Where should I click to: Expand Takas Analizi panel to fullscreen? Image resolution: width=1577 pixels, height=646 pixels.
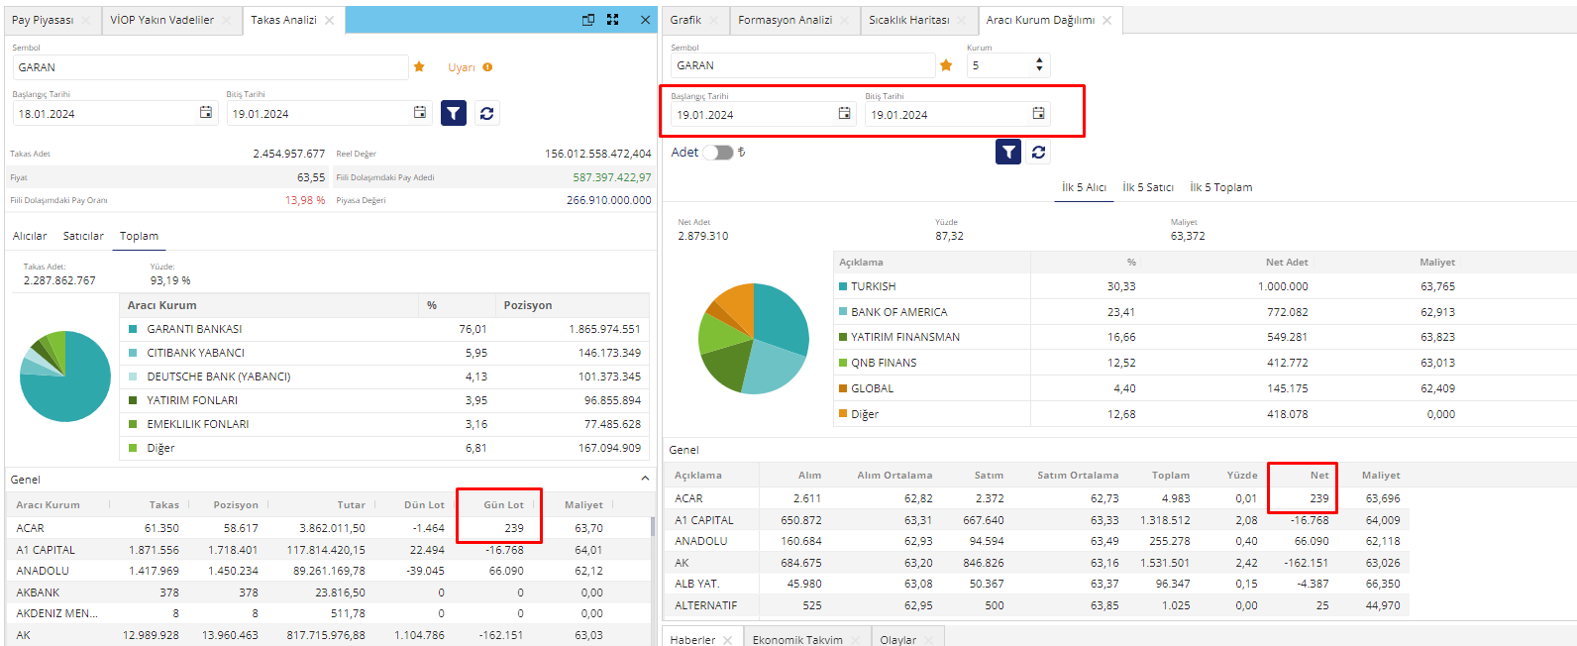click(613, 20)
